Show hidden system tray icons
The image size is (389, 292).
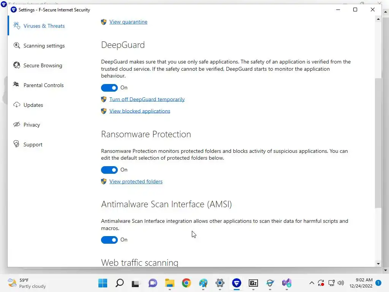[x=312, y=283]
